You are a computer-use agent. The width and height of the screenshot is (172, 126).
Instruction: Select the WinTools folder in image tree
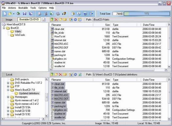(x=20, y=35)
